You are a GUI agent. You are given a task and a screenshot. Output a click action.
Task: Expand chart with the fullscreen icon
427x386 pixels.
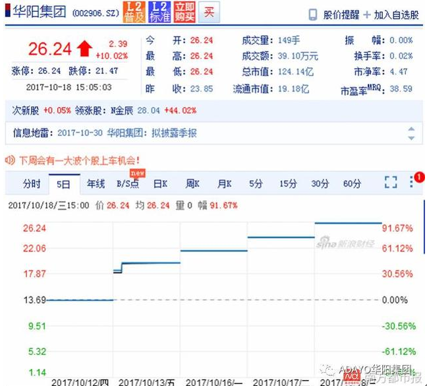coord(391,182)
